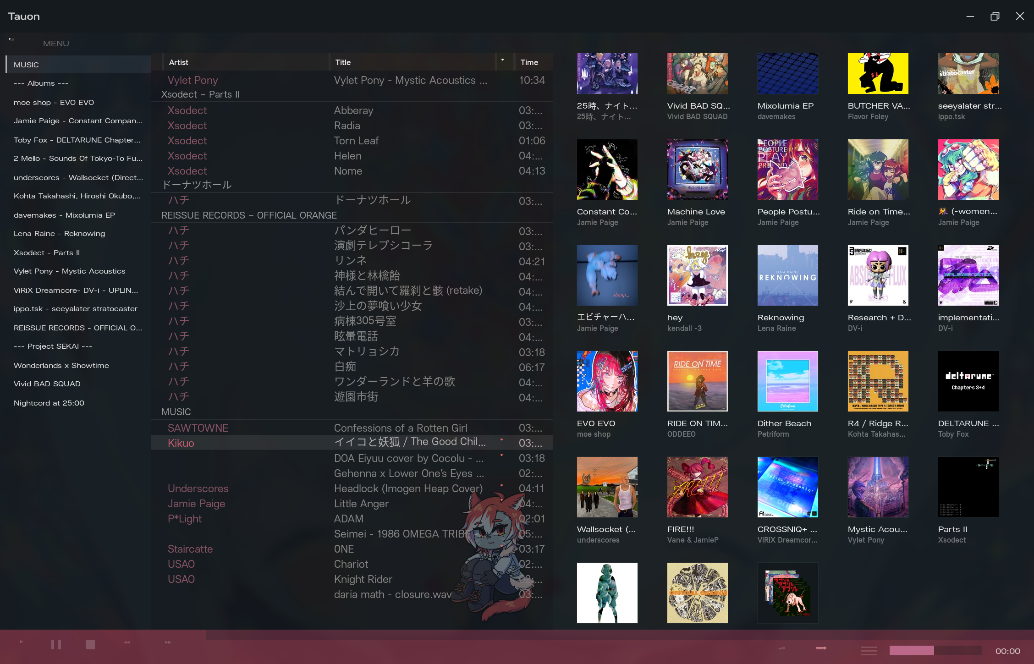Open 'Toby Fox - DELTARUNE Chapter...' playlist
This screenshot has height=664, width=1034.
coord(78,140)
